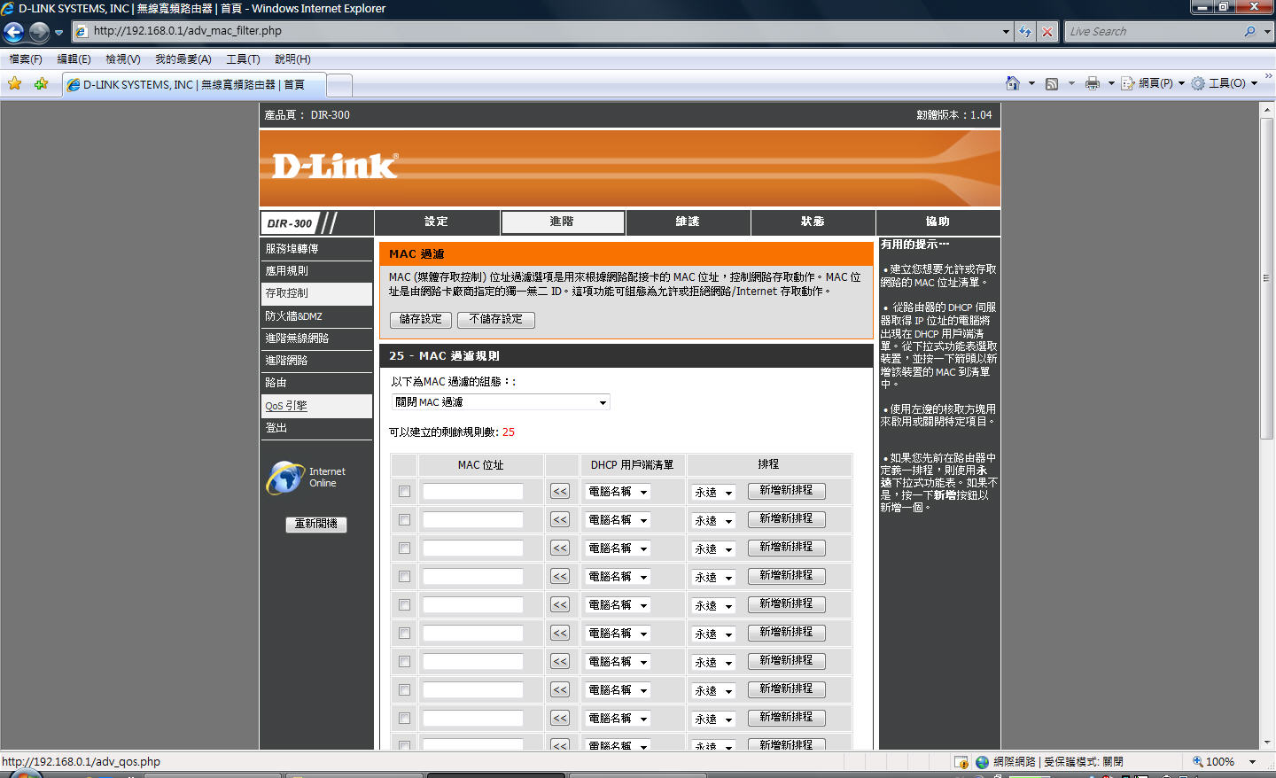
Task: Open third row 電腦名稱 DHCP client dropdown
Action: click(618, 548)
